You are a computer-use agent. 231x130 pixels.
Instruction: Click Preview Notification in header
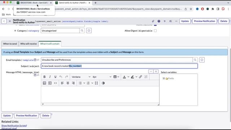205,21
